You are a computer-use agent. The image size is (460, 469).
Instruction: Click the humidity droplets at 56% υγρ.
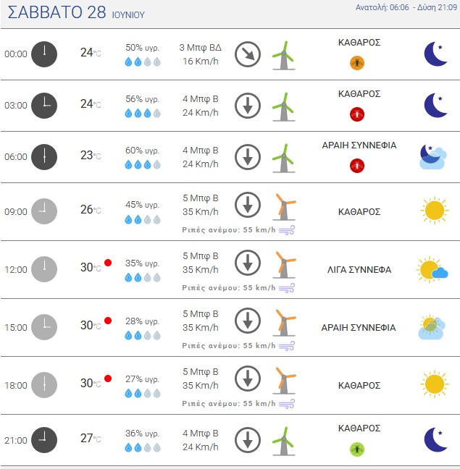(x=143, y=113)
